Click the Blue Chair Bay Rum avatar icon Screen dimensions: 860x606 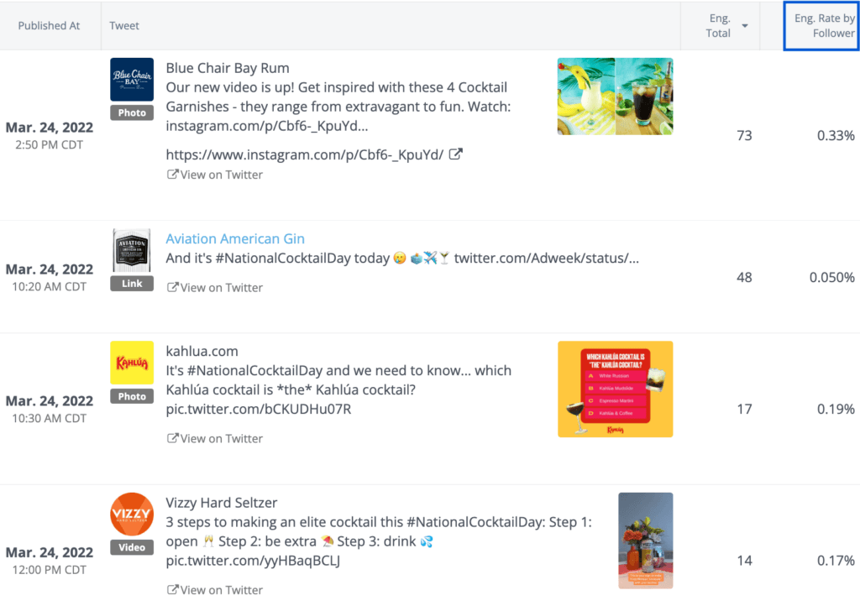click(131, 81)
